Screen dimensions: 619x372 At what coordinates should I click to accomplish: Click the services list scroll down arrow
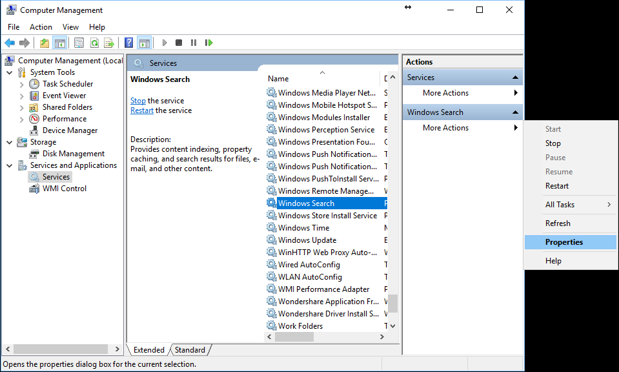(x=392, y=326)
